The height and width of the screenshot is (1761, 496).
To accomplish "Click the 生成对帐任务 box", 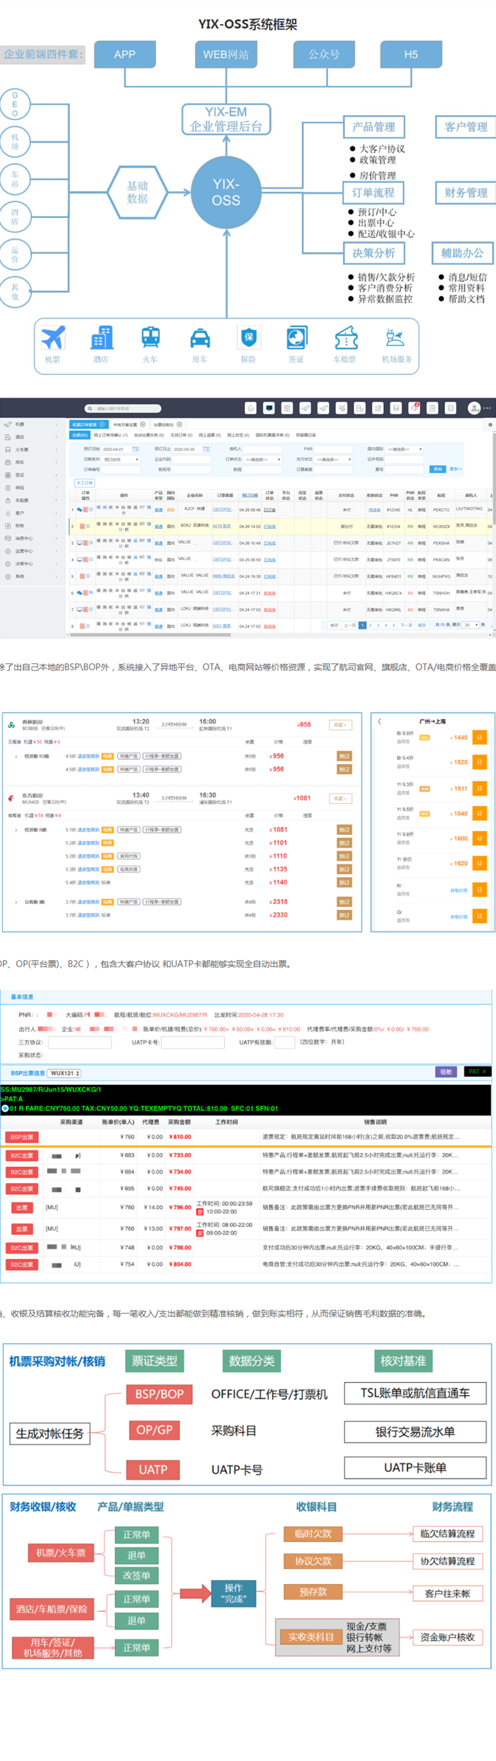I will pos(50,1434).
